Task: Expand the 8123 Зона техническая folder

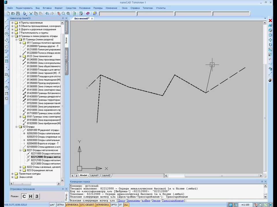Action: (x=20, y=56)
